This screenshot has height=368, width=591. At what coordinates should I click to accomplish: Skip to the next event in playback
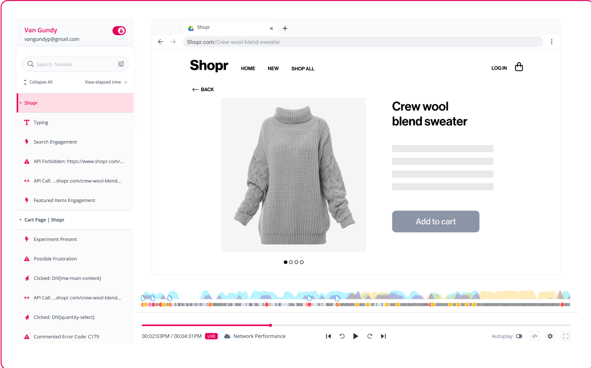(383, 336)
